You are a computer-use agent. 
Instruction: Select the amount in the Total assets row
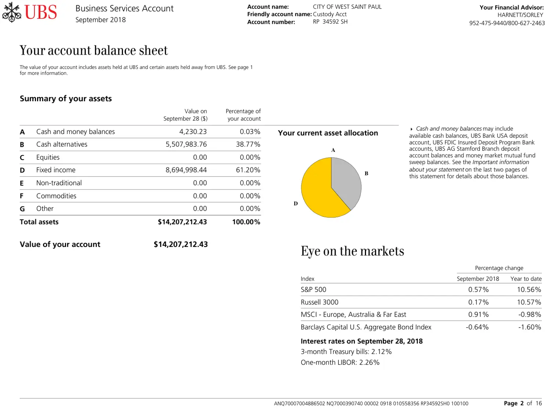coord(182,222)
